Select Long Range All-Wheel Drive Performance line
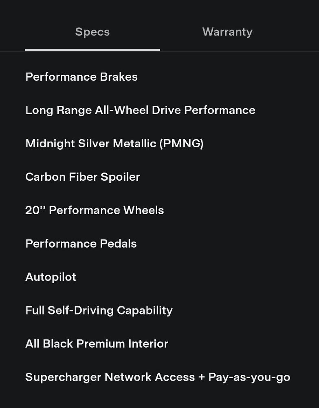 pos(140,110)
